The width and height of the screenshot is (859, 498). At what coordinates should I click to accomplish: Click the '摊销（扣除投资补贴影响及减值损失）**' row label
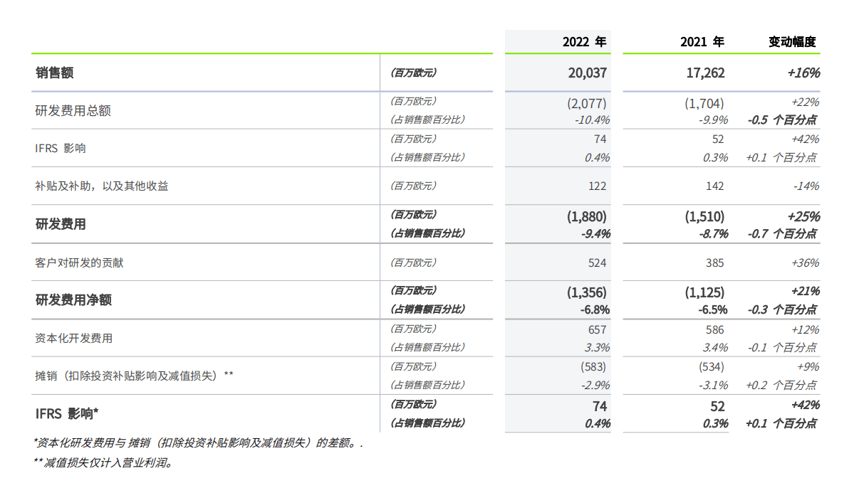(135, 376)
